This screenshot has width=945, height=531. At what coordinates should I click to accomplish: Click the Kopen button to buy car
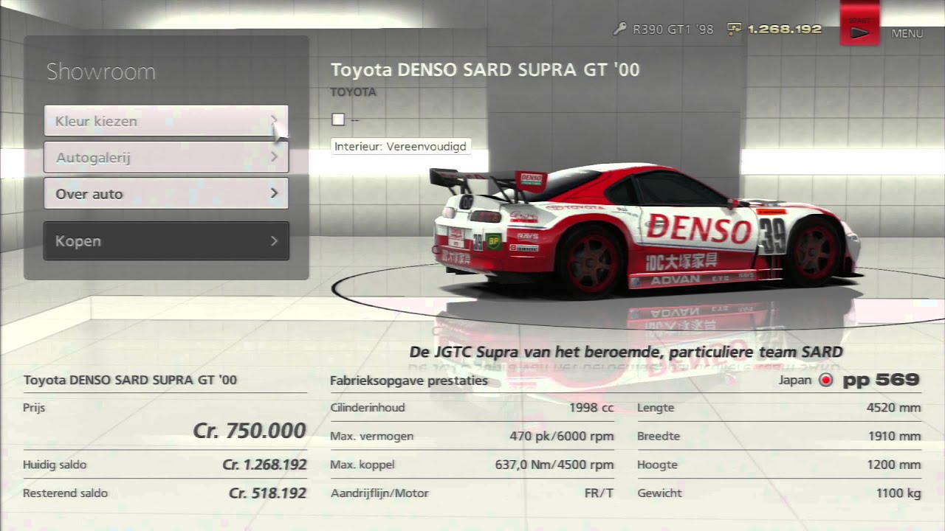166,241
